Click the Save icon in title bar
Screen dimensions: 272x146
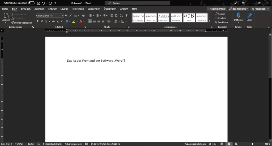point(39,3)
